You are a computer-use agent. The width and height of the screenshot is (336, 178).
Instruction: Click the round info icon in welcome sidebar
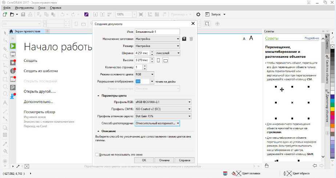point(13,71)
